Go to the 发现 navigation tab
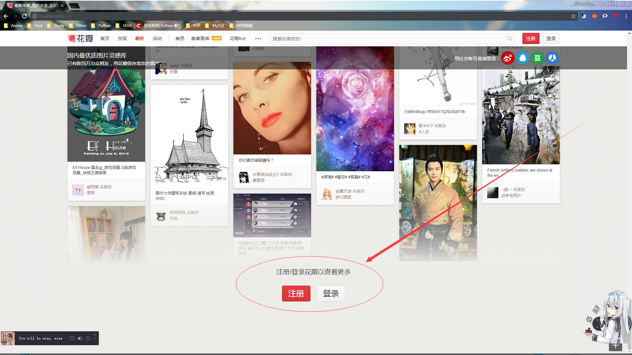632x355 pixels. point(122,38)
